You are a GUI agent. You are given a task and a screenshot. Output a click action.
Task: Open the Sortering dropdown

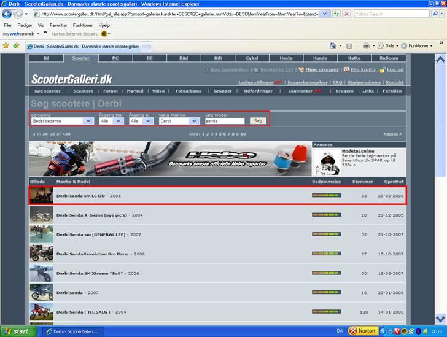(x=62, y=121)
